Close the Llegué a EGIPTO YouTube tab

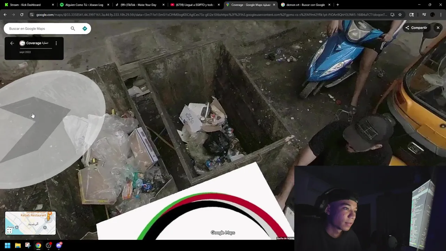click(x=219, y=5)
